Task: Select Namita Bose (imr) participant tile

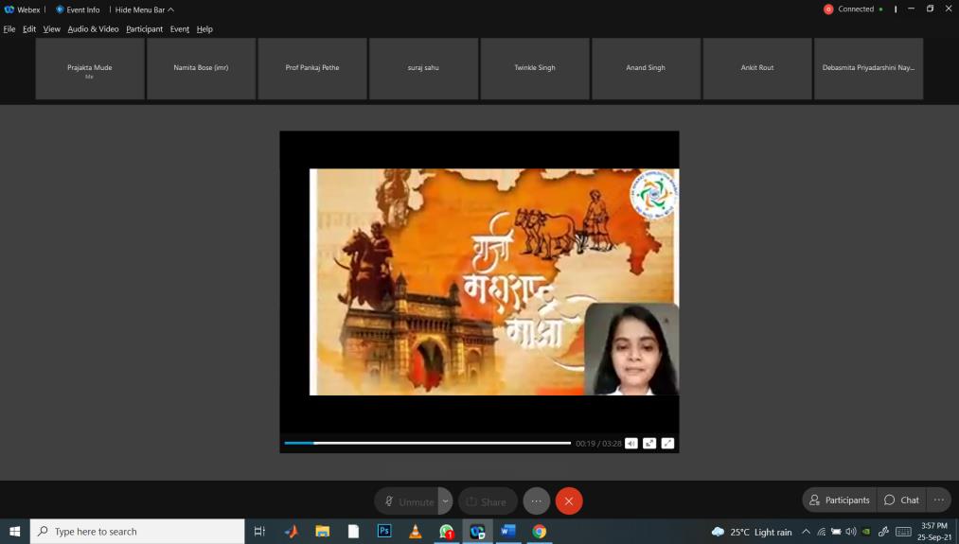Action: [202, 68]
